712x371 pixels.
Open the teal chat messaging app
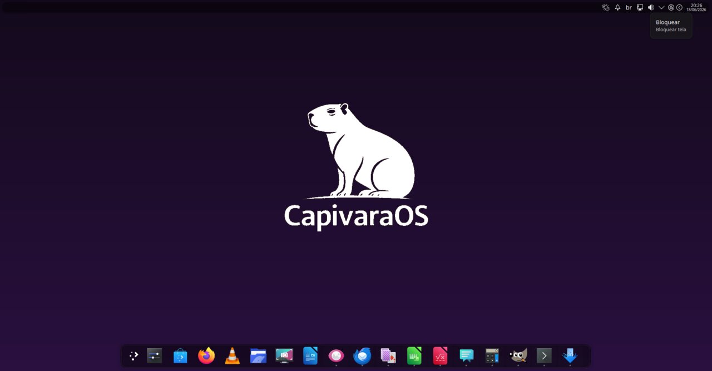(466, 355)
